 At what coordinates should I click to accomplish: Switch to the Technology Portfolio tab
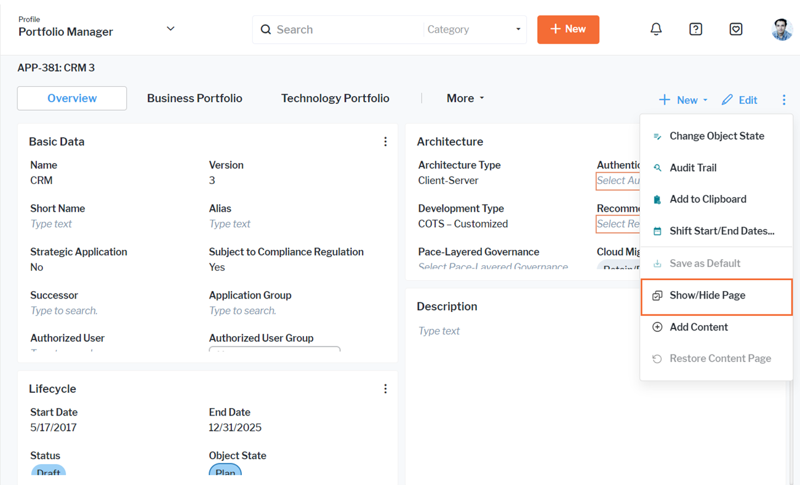point(335,98)
